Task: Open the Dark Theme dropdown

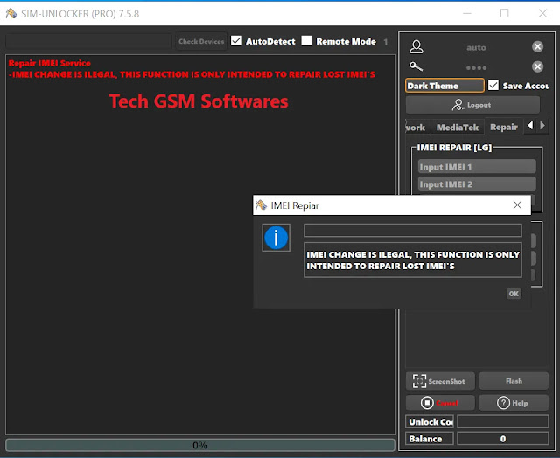Action: 444,86
